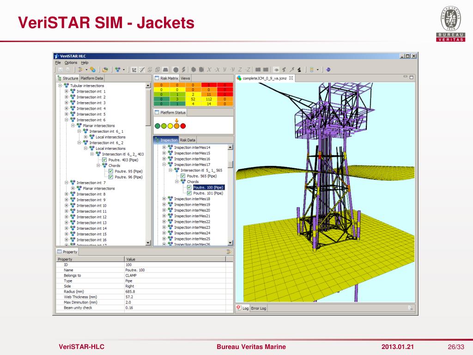Click the dark green Platform Status circle
Viewport: 473px width, 355px height.
click(157, 126)
